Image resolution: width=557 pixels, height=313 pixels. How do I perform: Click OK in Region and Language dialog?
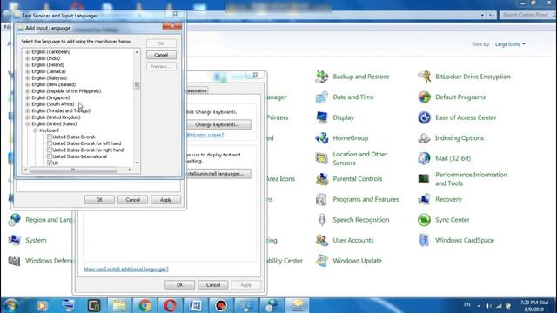(x=180, y=285)
